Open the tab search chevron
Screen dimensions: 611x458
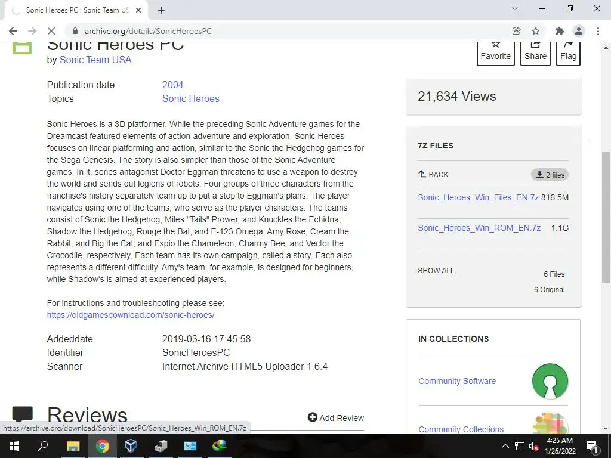pyautogui.click(x=515, y=8)
